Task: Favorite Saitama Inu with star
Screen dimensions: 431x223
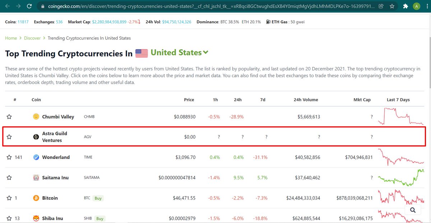Action: tap(9, 178)
